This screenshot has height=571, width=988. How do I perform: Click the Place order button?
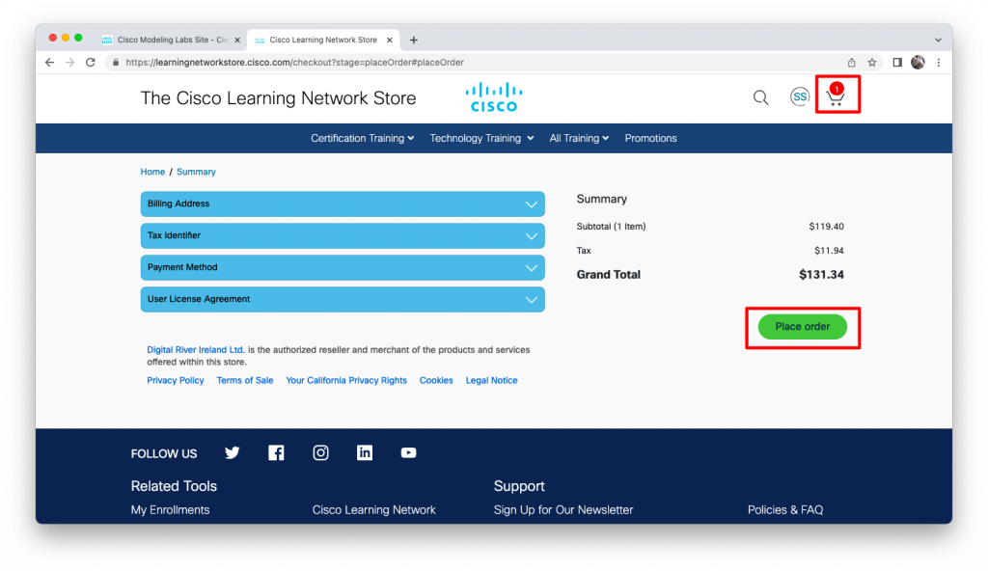pyautogui.click(x=802, y=327)
